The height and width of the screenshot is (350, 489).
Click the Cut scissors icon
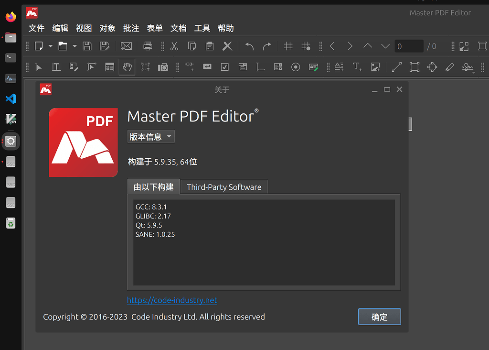point(174,46)
